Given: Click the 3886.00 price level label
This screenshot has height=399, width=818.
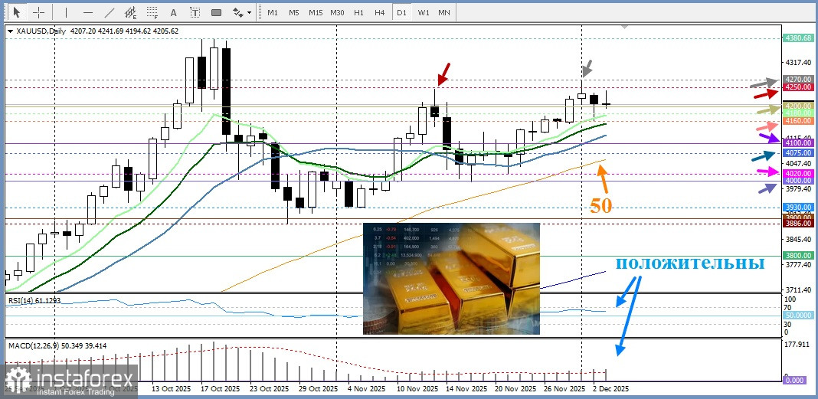Looking at the screenshot, I should click(x=797, y=223).
